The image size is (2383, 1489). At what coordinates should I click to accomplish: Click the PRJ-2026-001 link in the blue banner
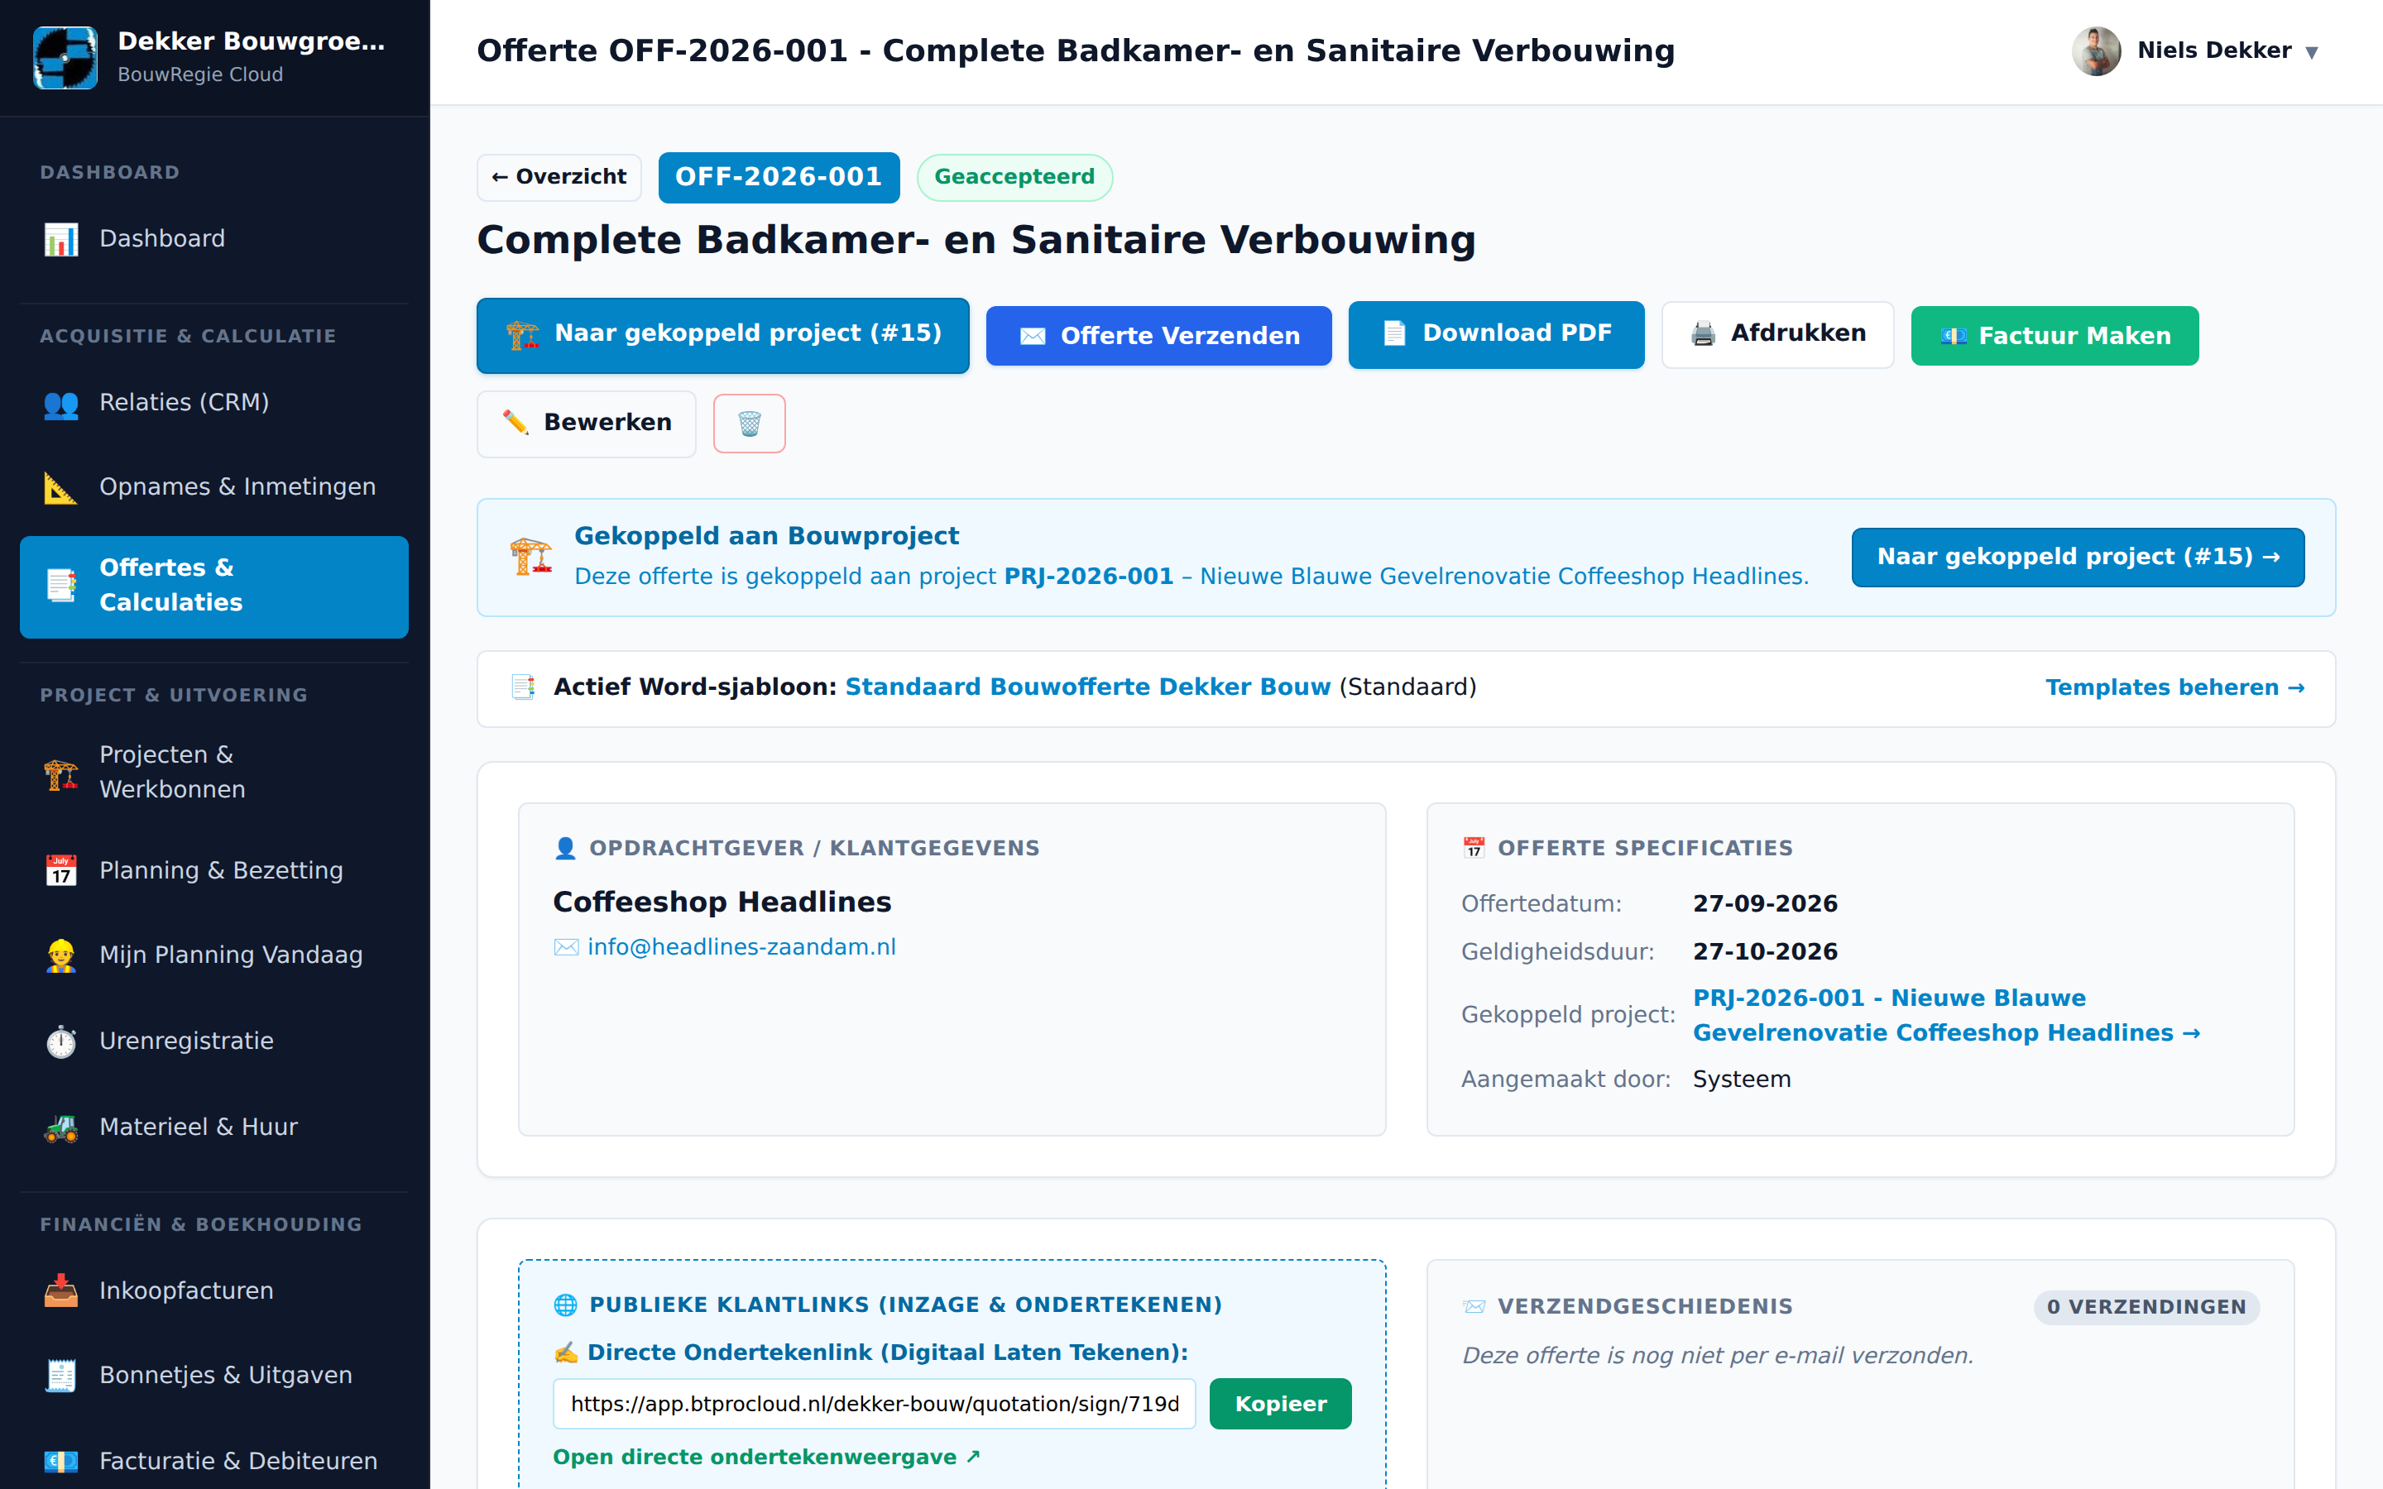coord(1088,577)
